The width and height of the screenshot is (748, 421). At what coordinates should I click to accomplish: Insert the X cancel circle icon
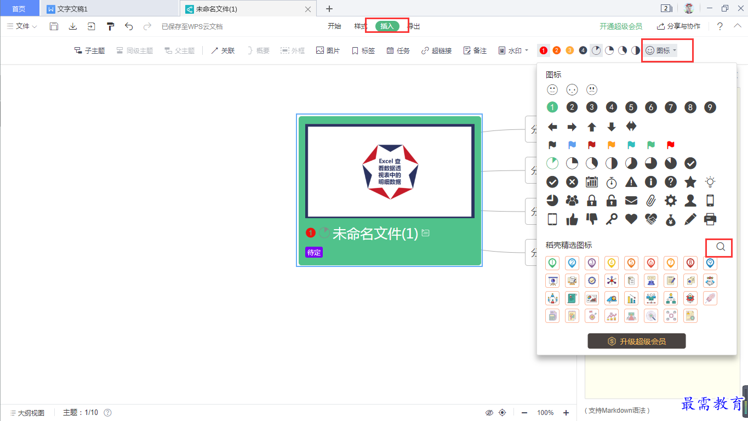[572, 182]
